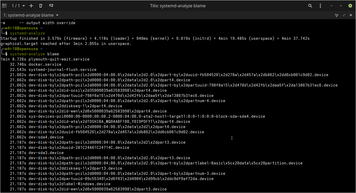Minimize the Tilix window
Image resolution: width=356 pixels, height=193 pixels.
tap(332, 6)
